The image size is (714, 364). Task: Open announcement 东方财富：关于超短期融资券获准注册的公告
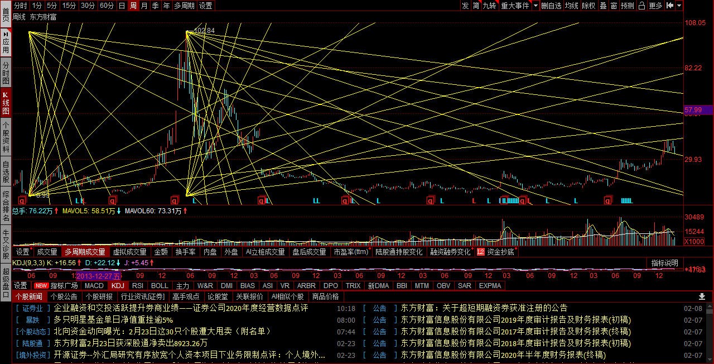(484, 308)
